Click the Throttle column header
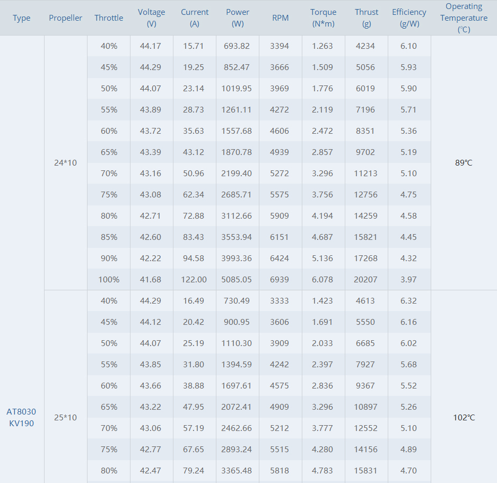This screenshot has width=497, height=483. pos(109,18)
